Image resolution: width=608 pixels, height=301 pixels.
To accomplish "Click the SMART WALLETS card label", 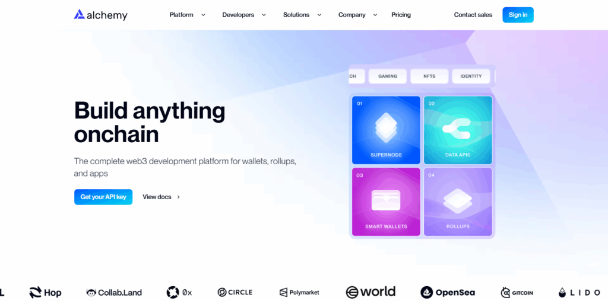I will [x=386, y=226].
